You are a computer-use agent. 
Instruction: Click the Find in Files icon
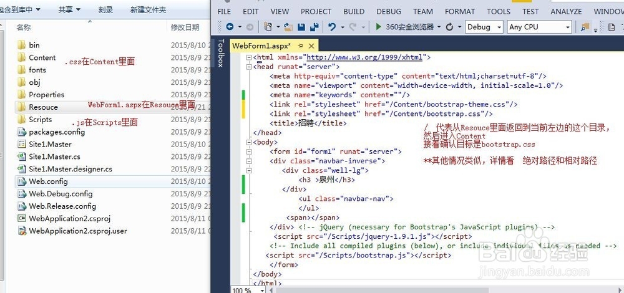[585, 27]
